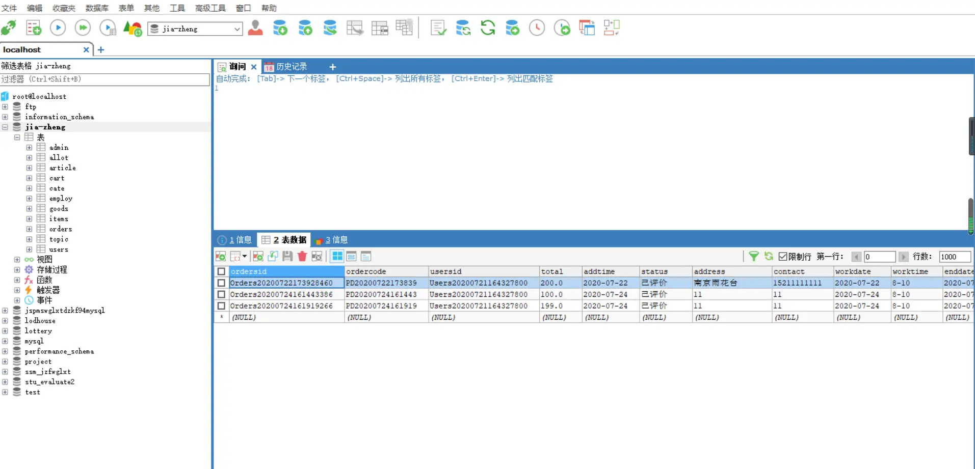The width and height of the screenshot is (975, 469).
Task: Tick the row checkbox for Orders20200724161919266
Action: 221,306
